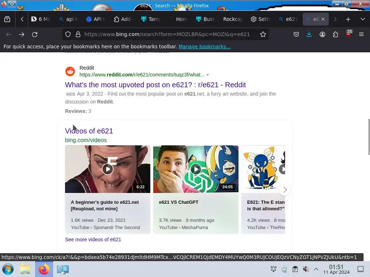Expand hidden system tray icons
This screenshot has height=277, width=370.
tap(316, 269)
